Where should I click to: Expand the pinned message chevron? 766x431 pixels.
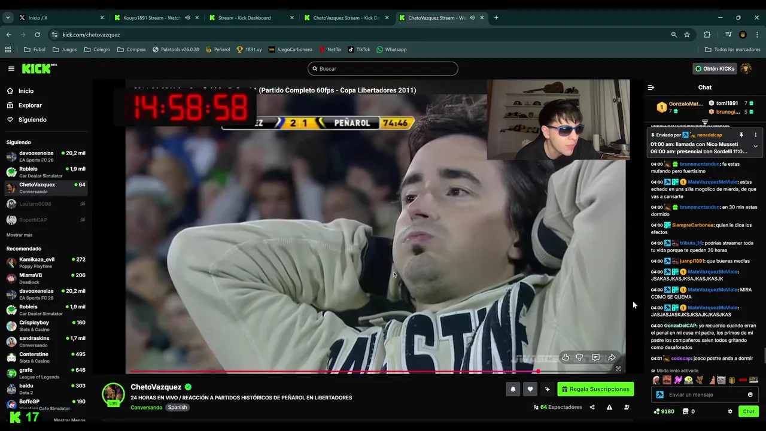755,146
